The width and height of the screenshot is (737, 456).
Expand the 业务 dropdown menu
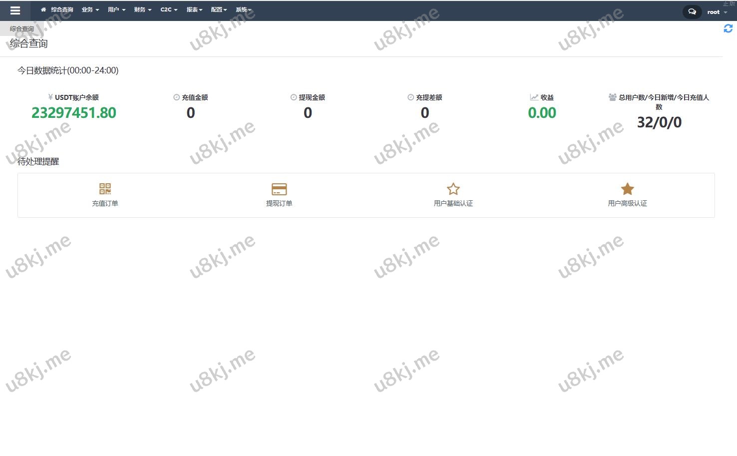[90, 9]
